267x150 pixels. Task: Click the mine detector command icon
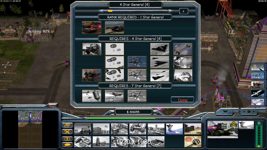[x=193, y=142]
